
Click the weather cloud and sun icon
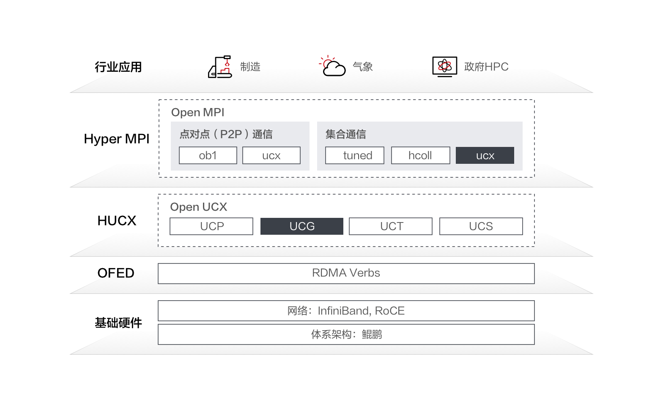[x=332, y=66]
